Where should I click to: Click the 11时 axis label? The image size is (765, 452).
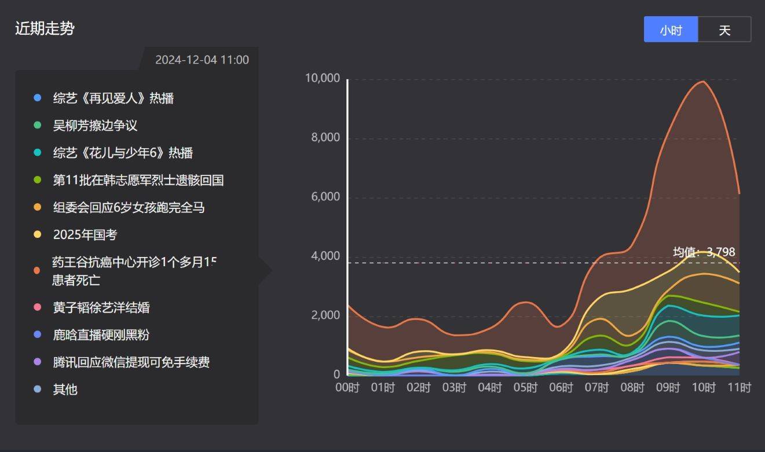coord(739,388)
